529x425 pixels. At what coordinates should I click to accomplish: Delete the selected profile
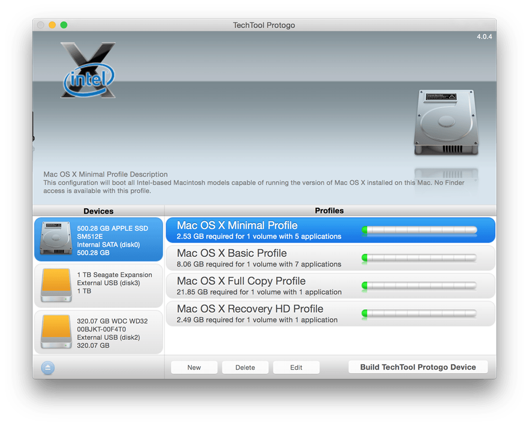[245, 367]
